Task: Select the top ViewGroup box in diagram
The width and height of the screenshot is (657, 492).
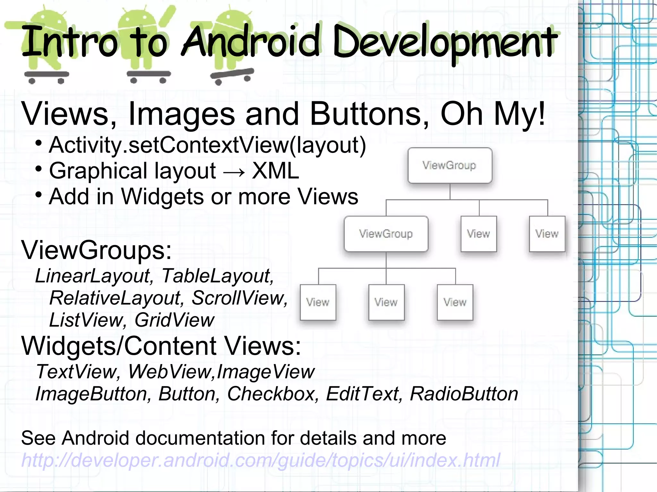Action: [x=450, y=165]
